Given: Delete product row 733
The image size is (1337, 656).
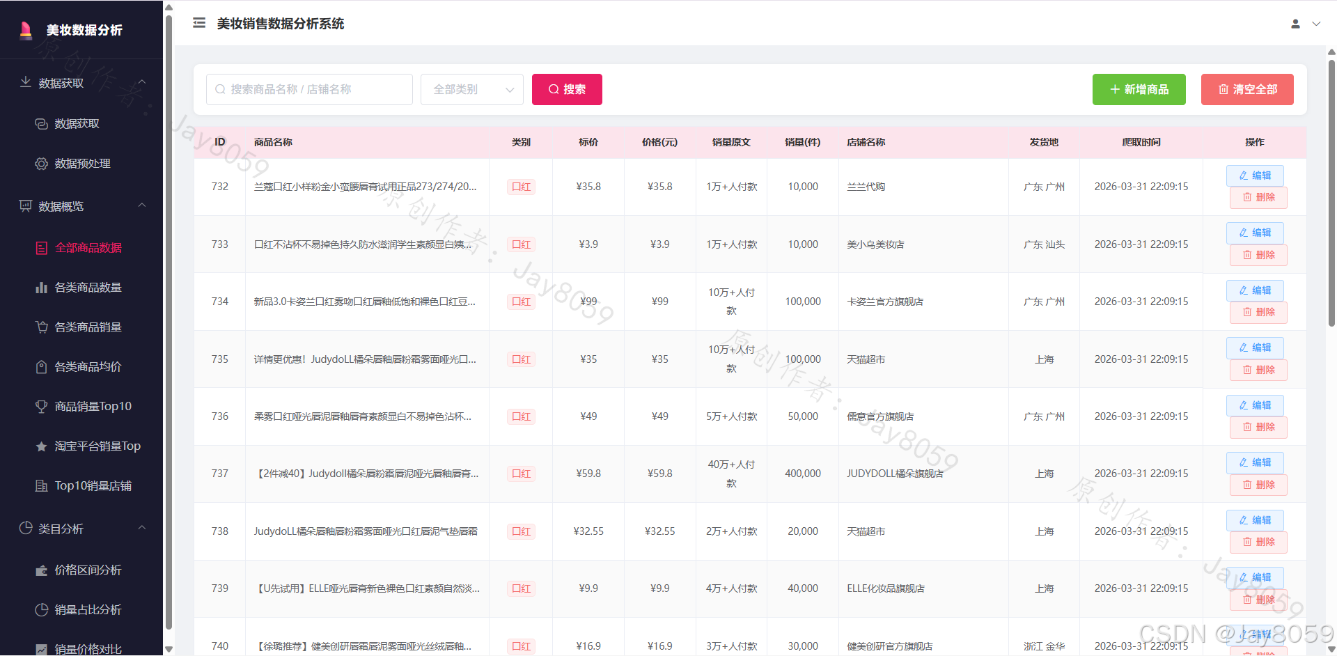Looking at the screenshot, I should (1258, 255).
